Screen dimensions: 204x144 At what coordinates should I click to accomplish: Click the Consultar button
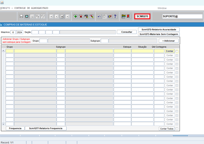coord(127,32)
